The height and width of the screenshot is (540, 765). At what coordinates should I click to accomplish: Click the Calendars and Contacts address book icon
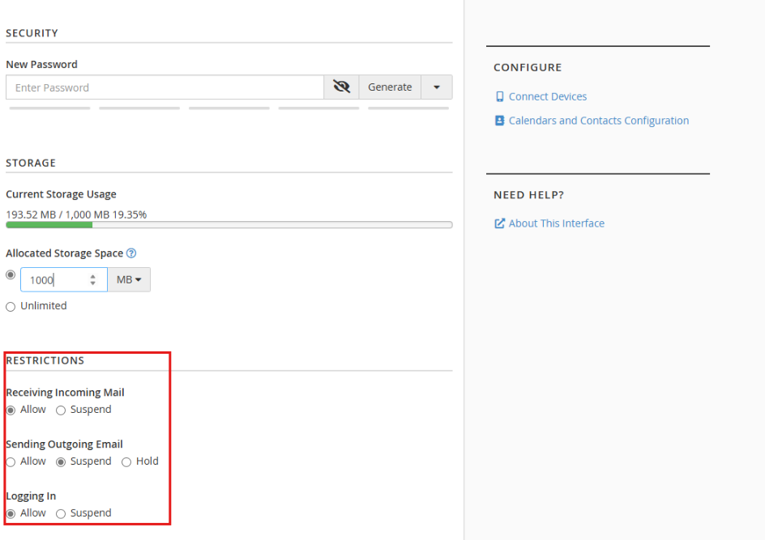(499, 121)
